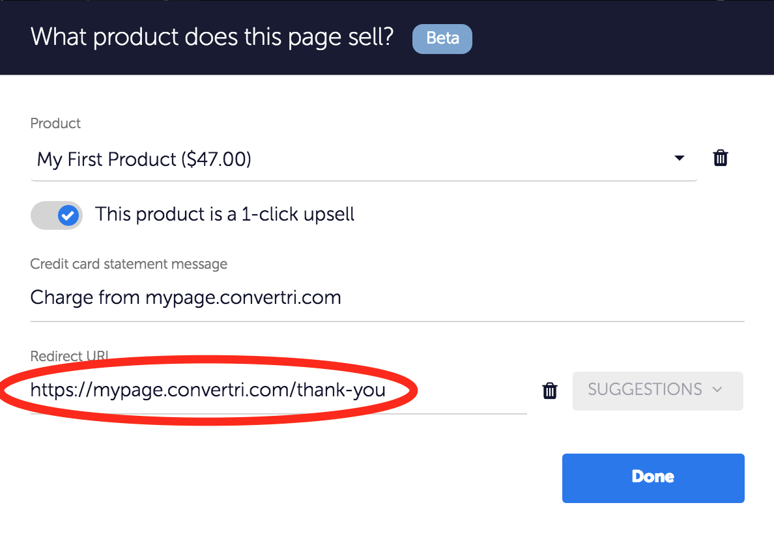Click the "Redirect URL" label text
The height and width of the screenshot is (533, 774).
68,356
